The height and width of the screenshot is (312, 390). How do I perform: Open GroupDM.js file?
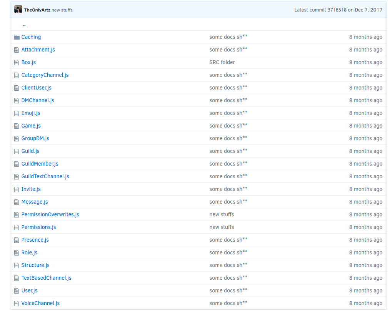[35, 138]
